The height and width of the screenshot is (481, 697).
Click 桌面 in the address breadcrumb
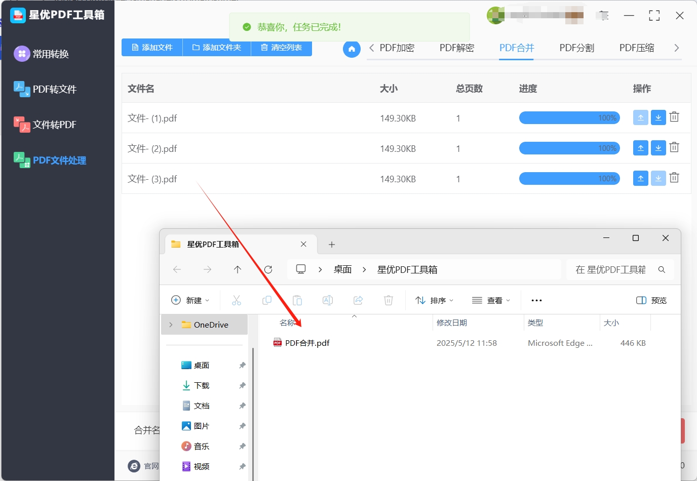point(342,269)
